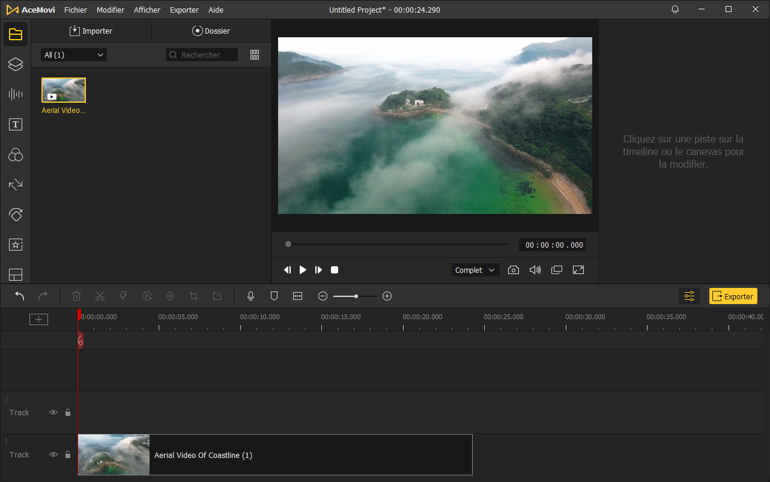Hide Track 2 with eye icon
Screen dimensions: 770x482
53,413
